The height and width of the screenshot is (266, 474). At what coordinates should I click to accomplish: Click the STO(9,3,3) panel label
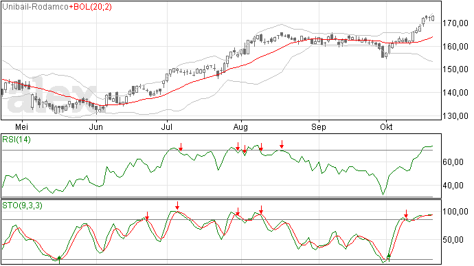23,206
